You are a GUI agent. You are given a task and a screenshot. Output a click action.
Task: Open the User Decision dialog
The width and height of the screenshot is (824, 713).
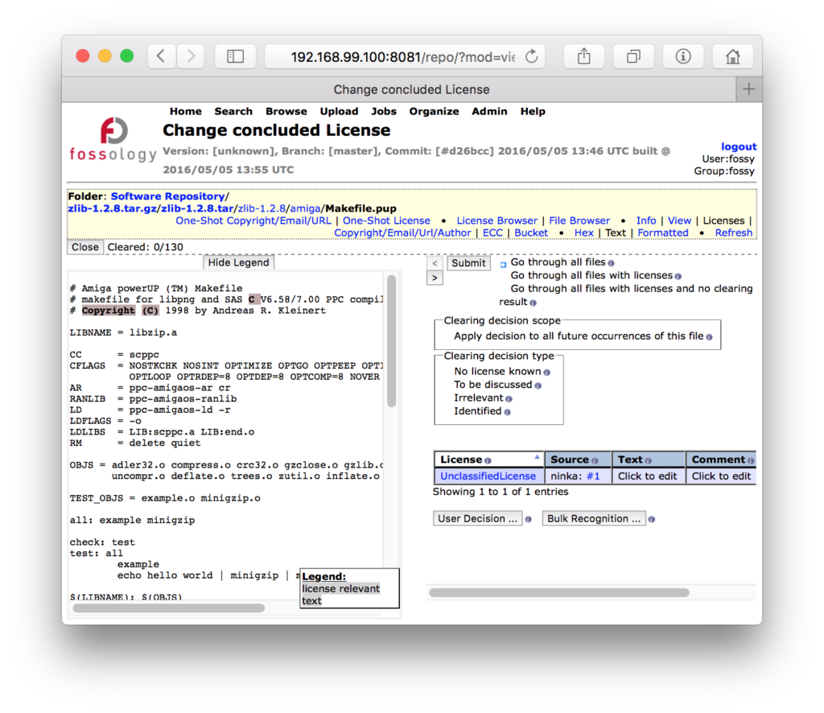tap(477, 518)
